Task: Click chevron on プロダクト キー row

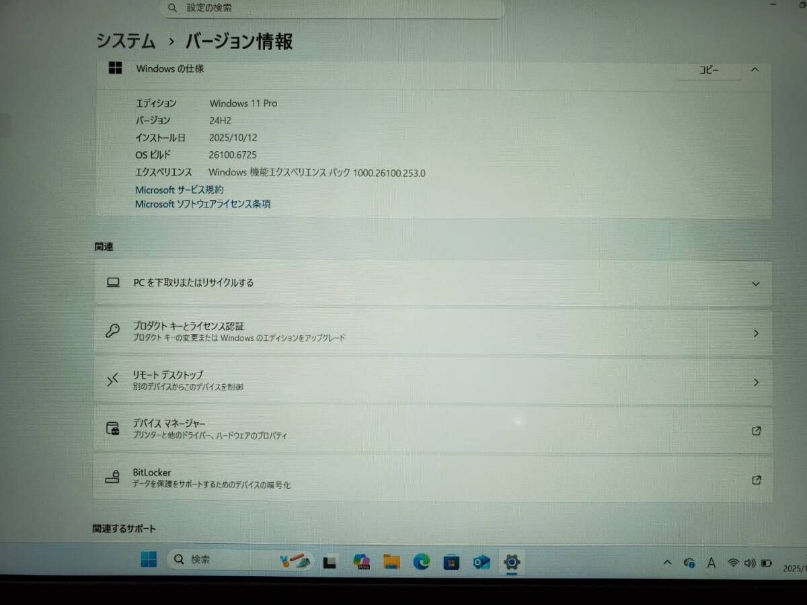Action: click(x=757, y=333)
